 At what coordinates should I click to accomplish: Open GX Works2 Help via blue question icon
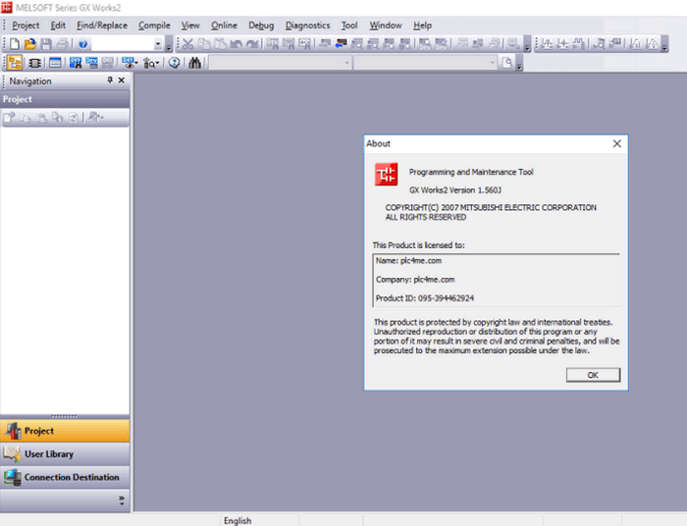[83, 44]
